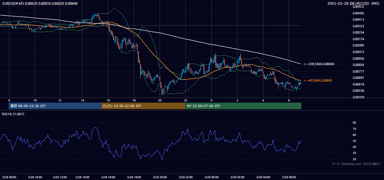Click the 3/28 20:00 time axis label
This screenshot has height=180, width=384.
[x=160, y=177]
